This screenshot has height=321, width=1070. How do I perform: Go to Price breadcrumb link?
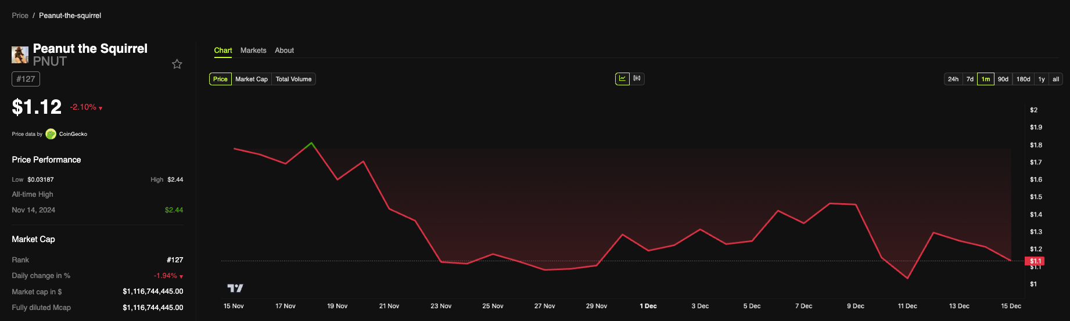click(20, 16)
